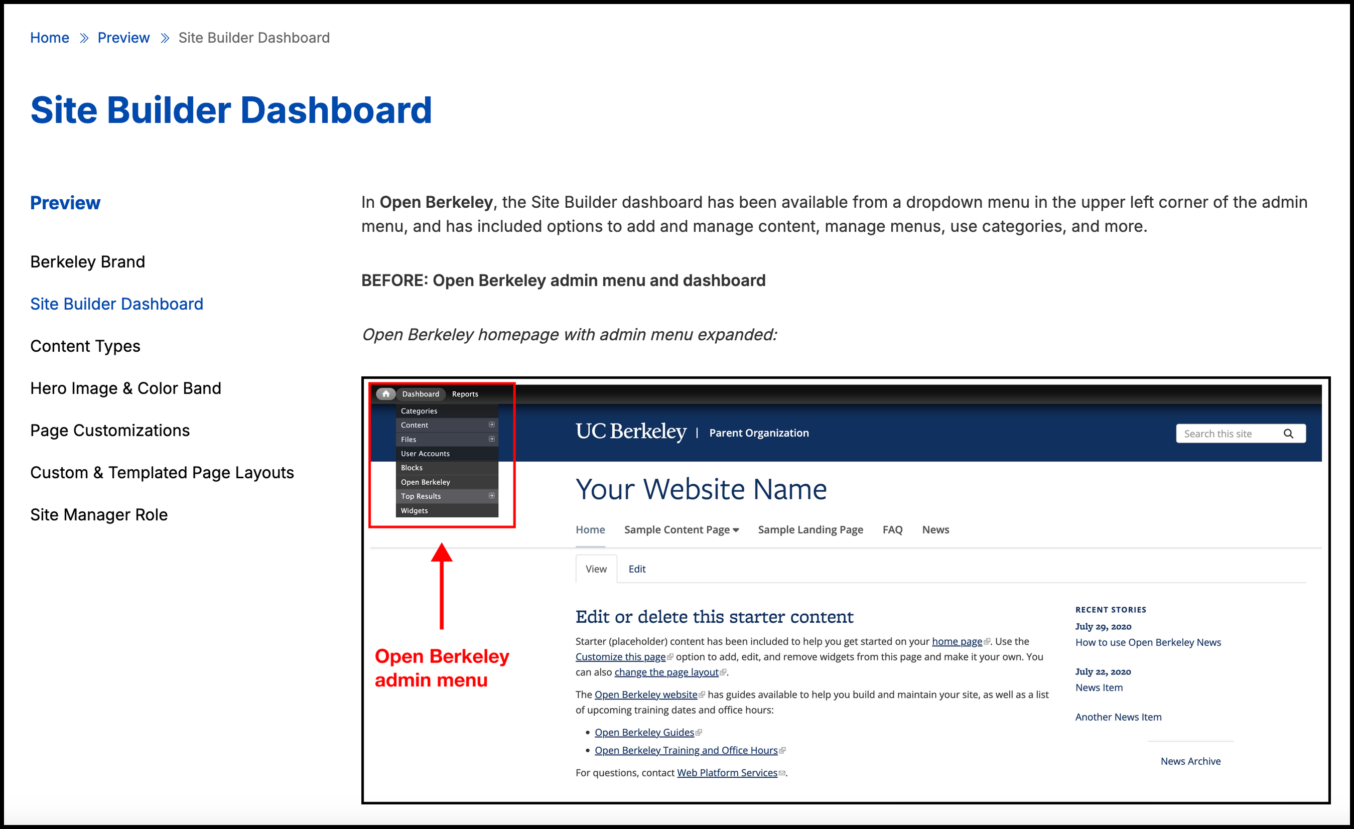Viewport: 1354px width, 829px height.
Task: Open the Dashboard admin menu item
Action: [421, 394]
